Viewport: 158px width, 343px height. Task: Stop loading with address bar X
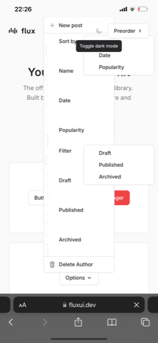click(136, 305)
